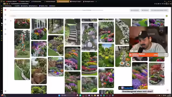This screenshot has width=172, height=97.
Task: Open the sidebar notifications bell icon
Action: tap(5, 29)
